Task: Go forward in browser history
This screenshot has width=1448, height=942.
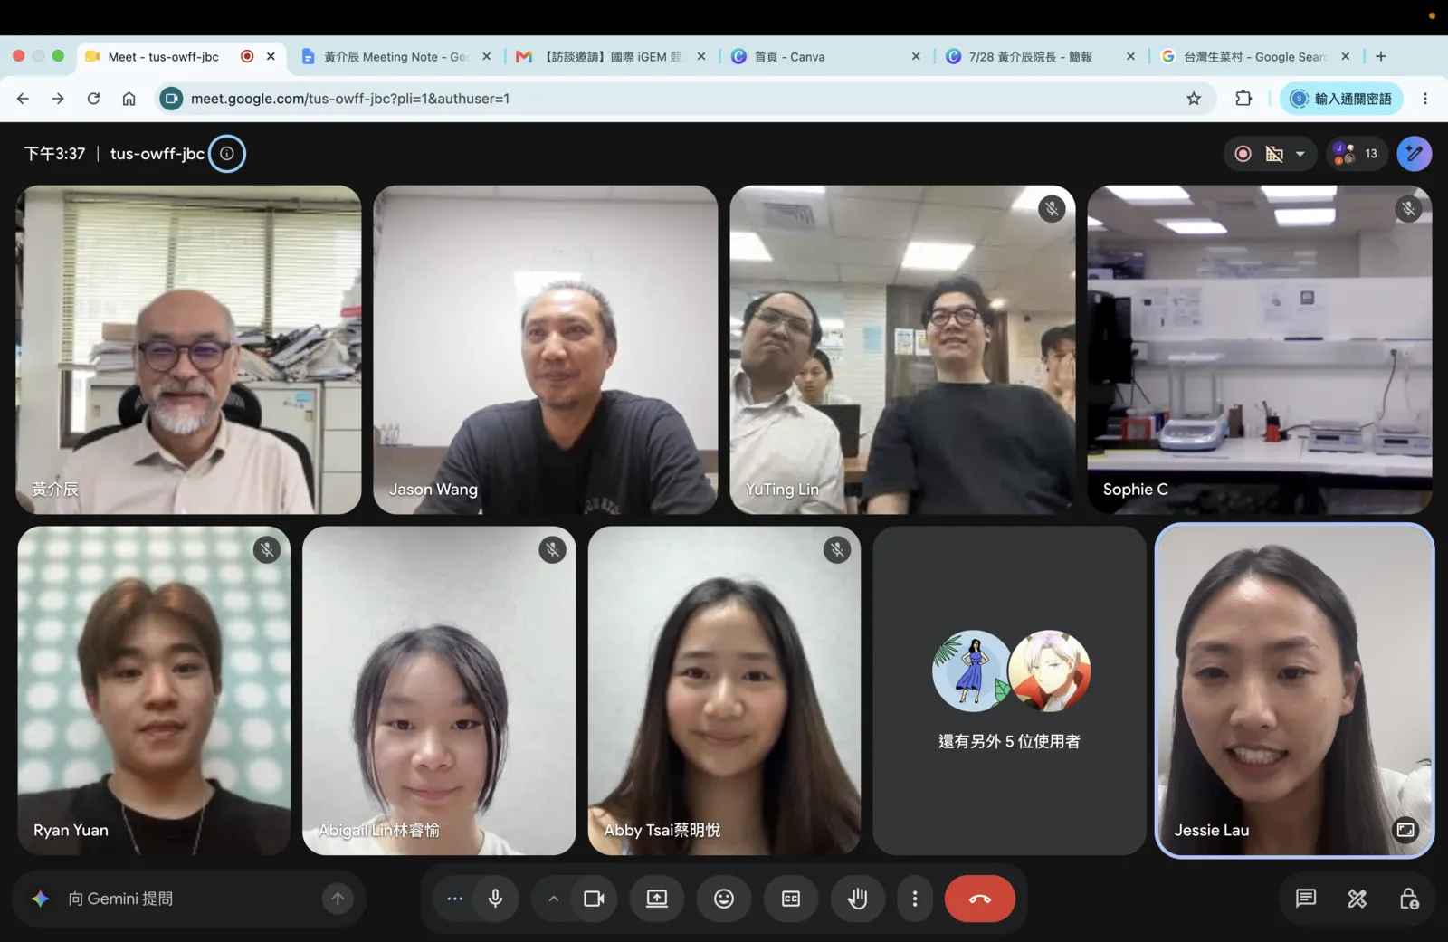Action: tap(58, 99)
